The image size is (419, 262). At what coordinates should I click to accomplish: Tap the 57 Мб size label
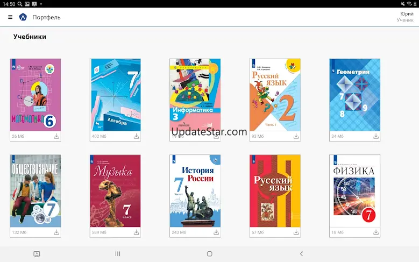click(x=258, y=232)
